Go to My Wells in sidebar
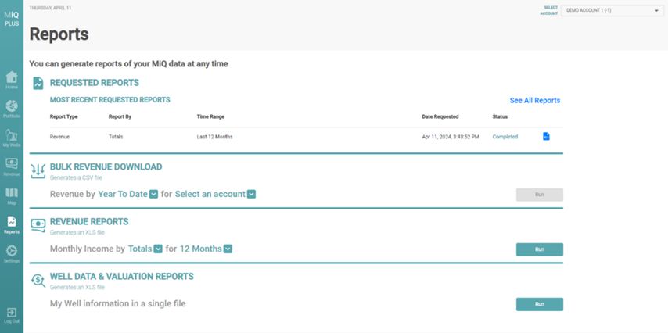This screenshot has width=668, height=333. [x=12, y=138]
